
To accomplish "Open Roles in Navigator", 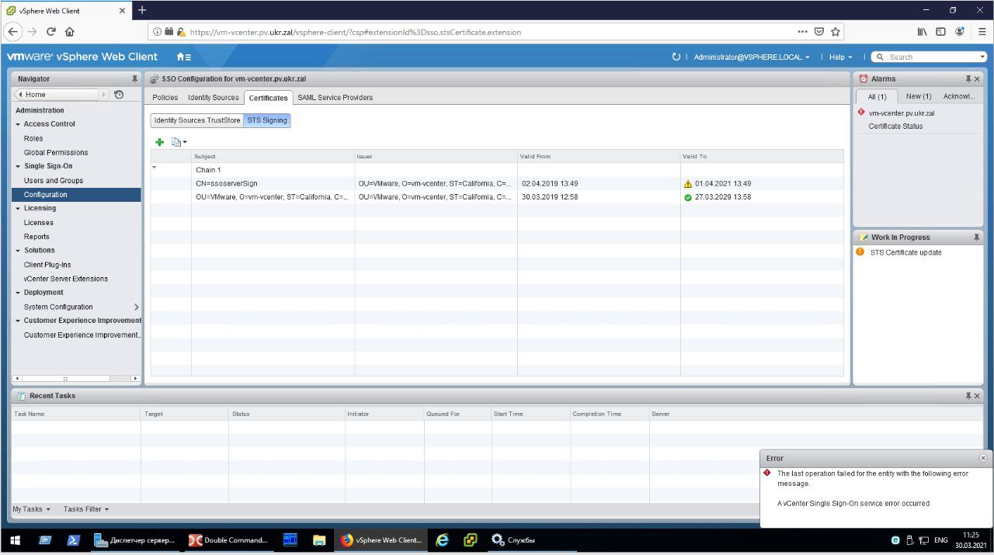I will tap(33, 138).
